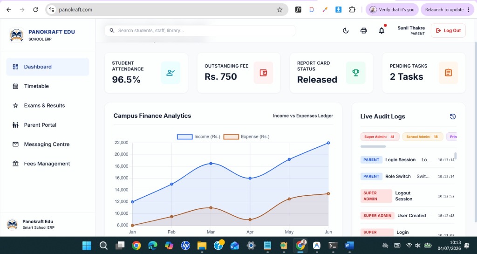477x254 pixels.
Task: Click the March income data point
Action: (x=211, y=163)
